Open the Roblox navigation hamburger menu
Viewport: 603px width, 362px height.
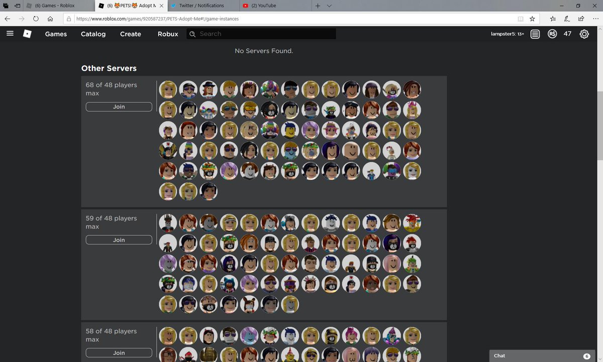click(x=10, y=34)
